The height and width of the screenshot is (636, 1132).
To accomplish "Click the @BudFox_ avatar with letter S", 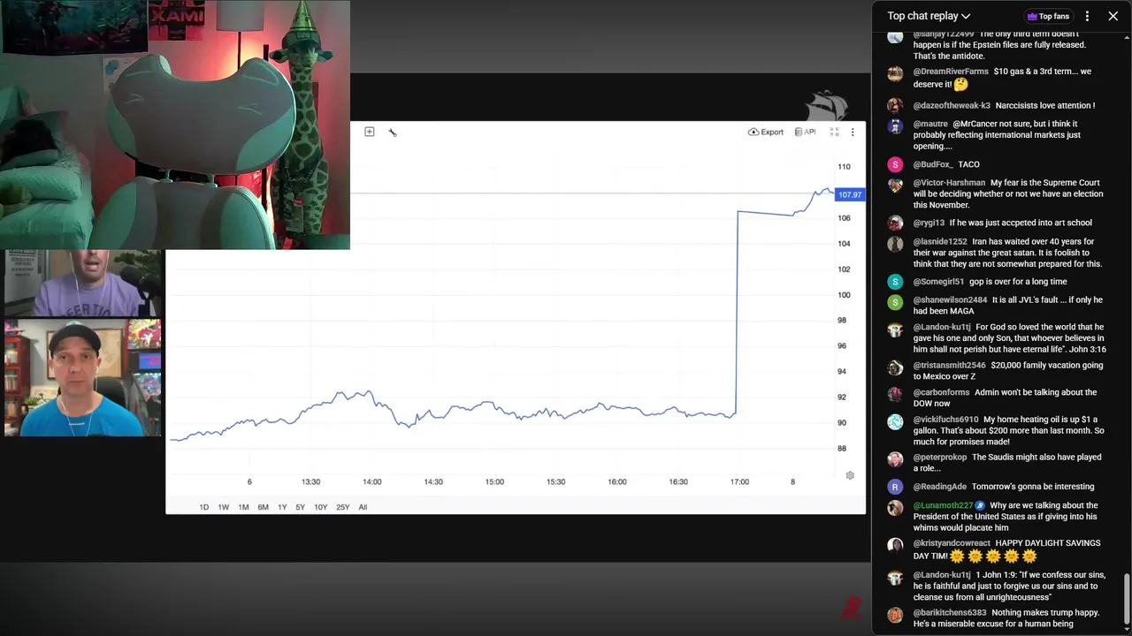I will [x=895, y=164].
